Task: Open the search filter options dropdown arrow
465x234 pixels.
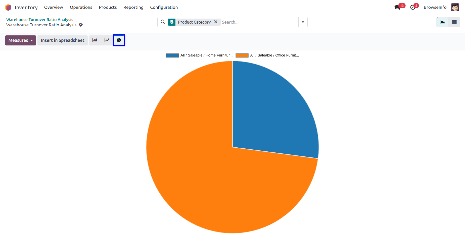Action: [x=303, y=22]
